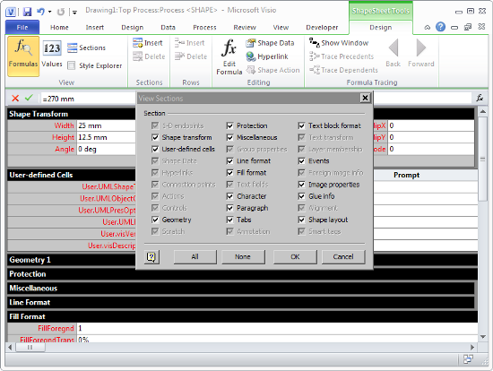Open Quick Access Toolbar customize dropdown
The height and width of the screenshot is (371, 493).
(74, 13)
